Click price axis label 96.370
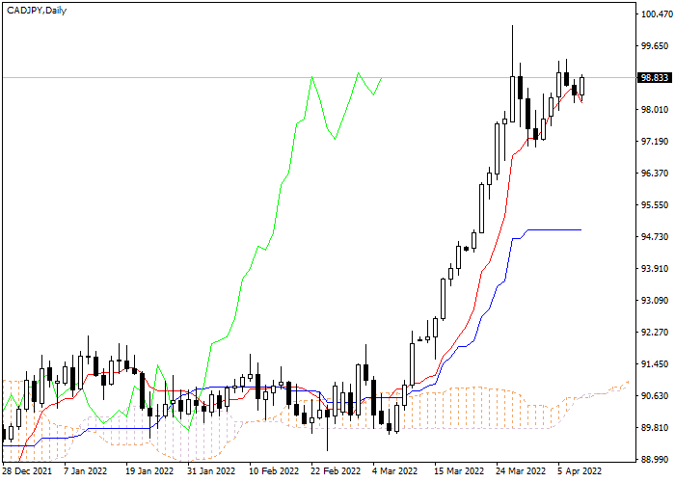The width and height of the screenshot is (675, 482). coord(655,174)
